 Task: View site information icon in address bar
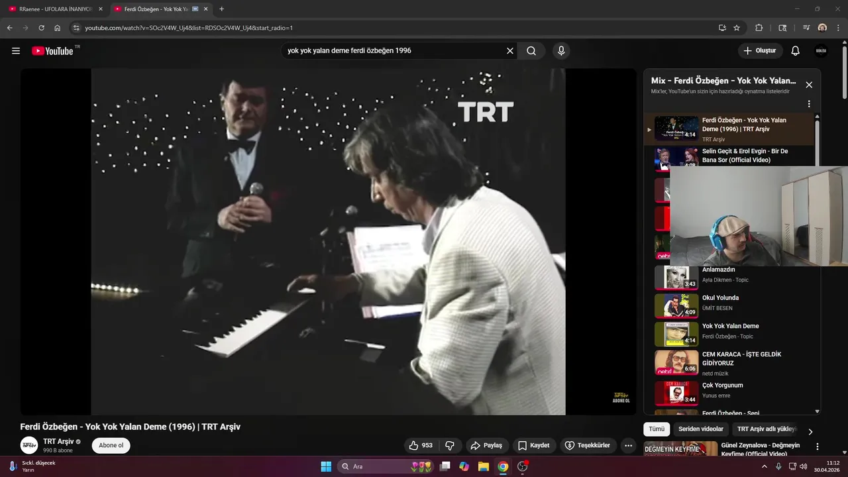coord(76,28)
